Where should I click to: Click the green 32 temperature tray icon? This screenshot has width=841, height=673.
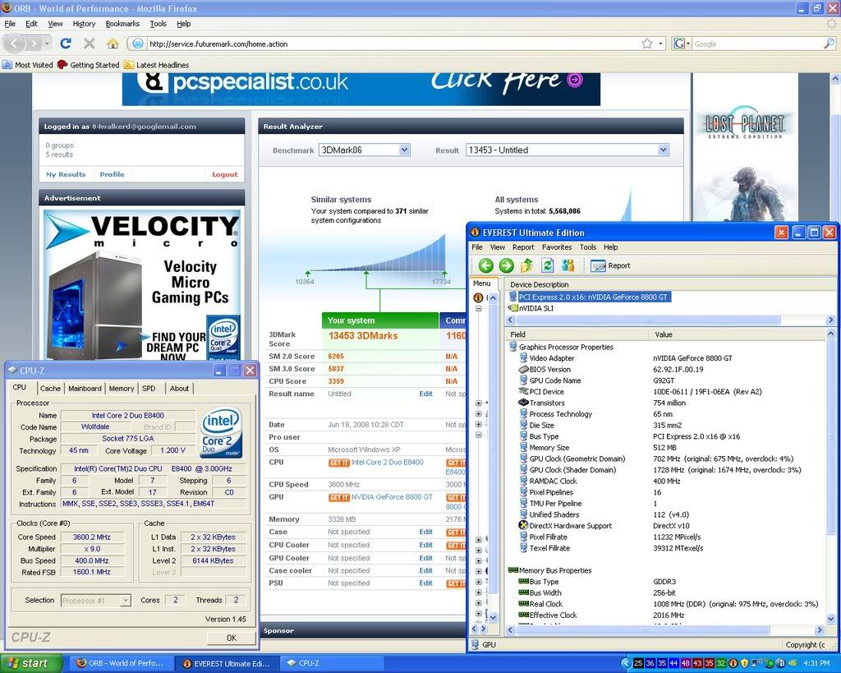click(x=721, y=663)
